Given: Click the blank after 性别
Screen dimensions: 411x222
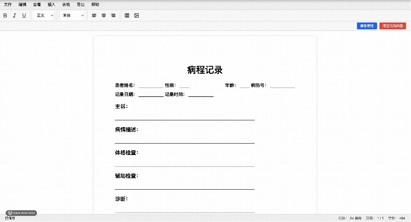Looking at the screenshot, I should click(x=185, y=86).
